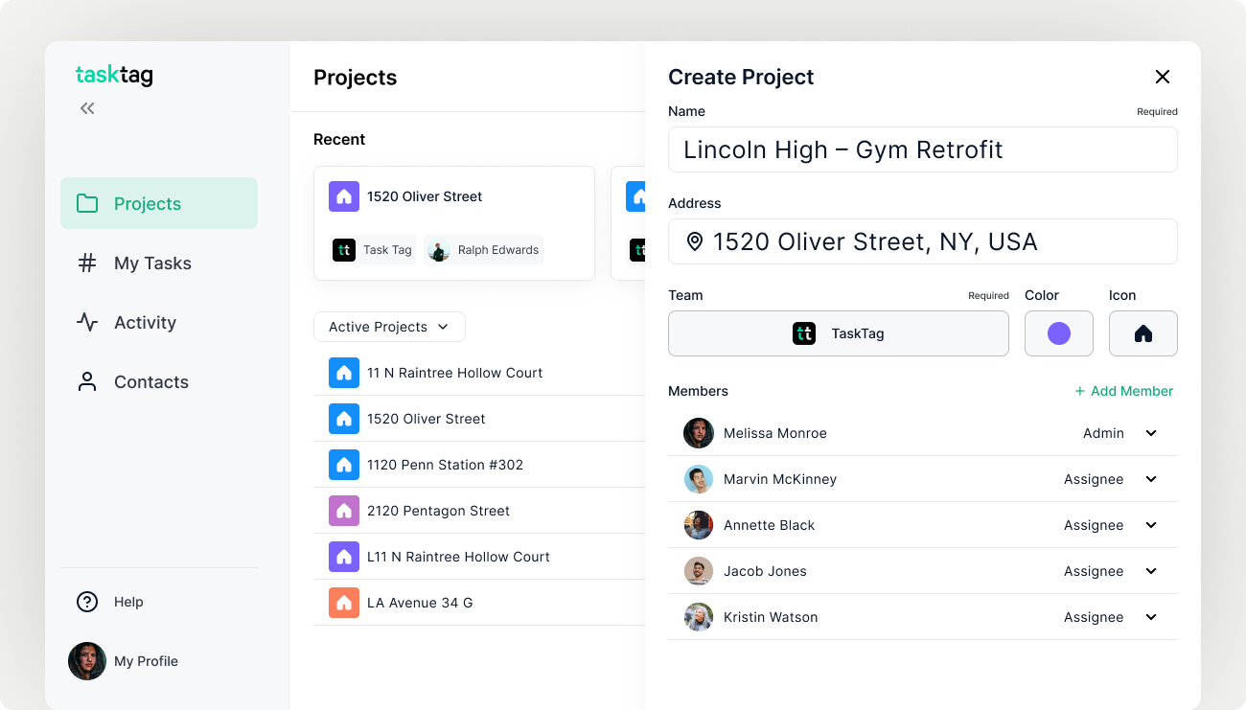Click the house icon selector
The image size is (1246, 710).
coord(1142,333)
